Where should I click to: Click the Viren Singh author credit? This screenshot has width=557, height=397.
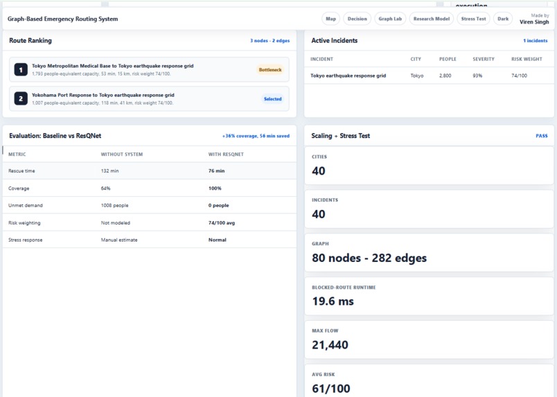pyautogui.click(x=534, y=22)
